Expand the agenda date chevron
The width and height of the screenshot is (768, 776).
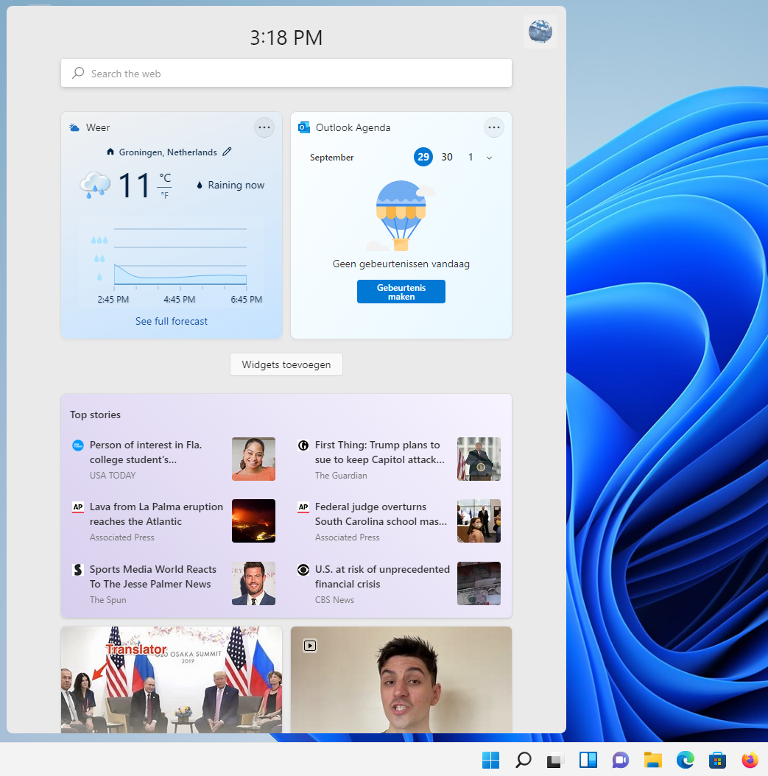point(490,158)
